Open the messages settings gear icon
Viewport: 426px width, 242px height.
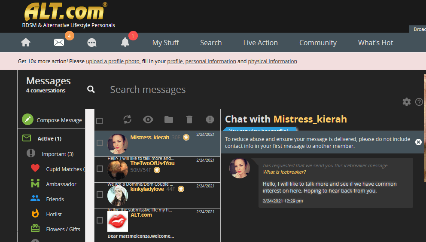(x=407, y=102)
